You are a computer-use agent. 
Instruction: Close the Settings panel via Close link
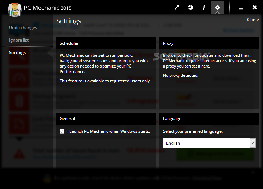253,20
